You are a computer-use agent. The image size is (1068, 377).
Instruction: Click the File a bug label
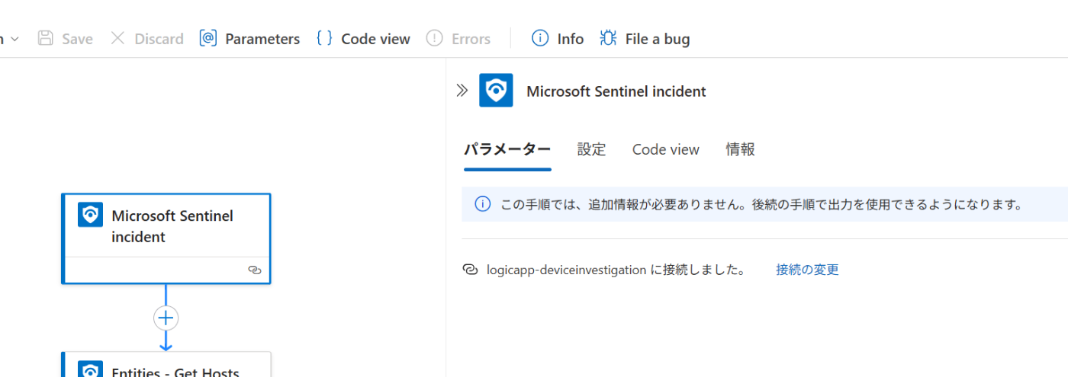(x=658, y=39)
